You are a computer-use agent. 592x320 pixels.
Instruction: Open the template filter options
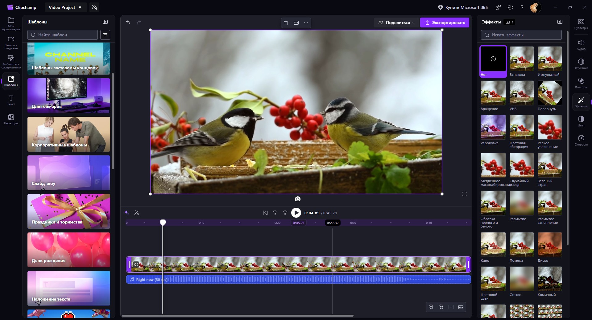pyautogui.click(x=105, y=35)
